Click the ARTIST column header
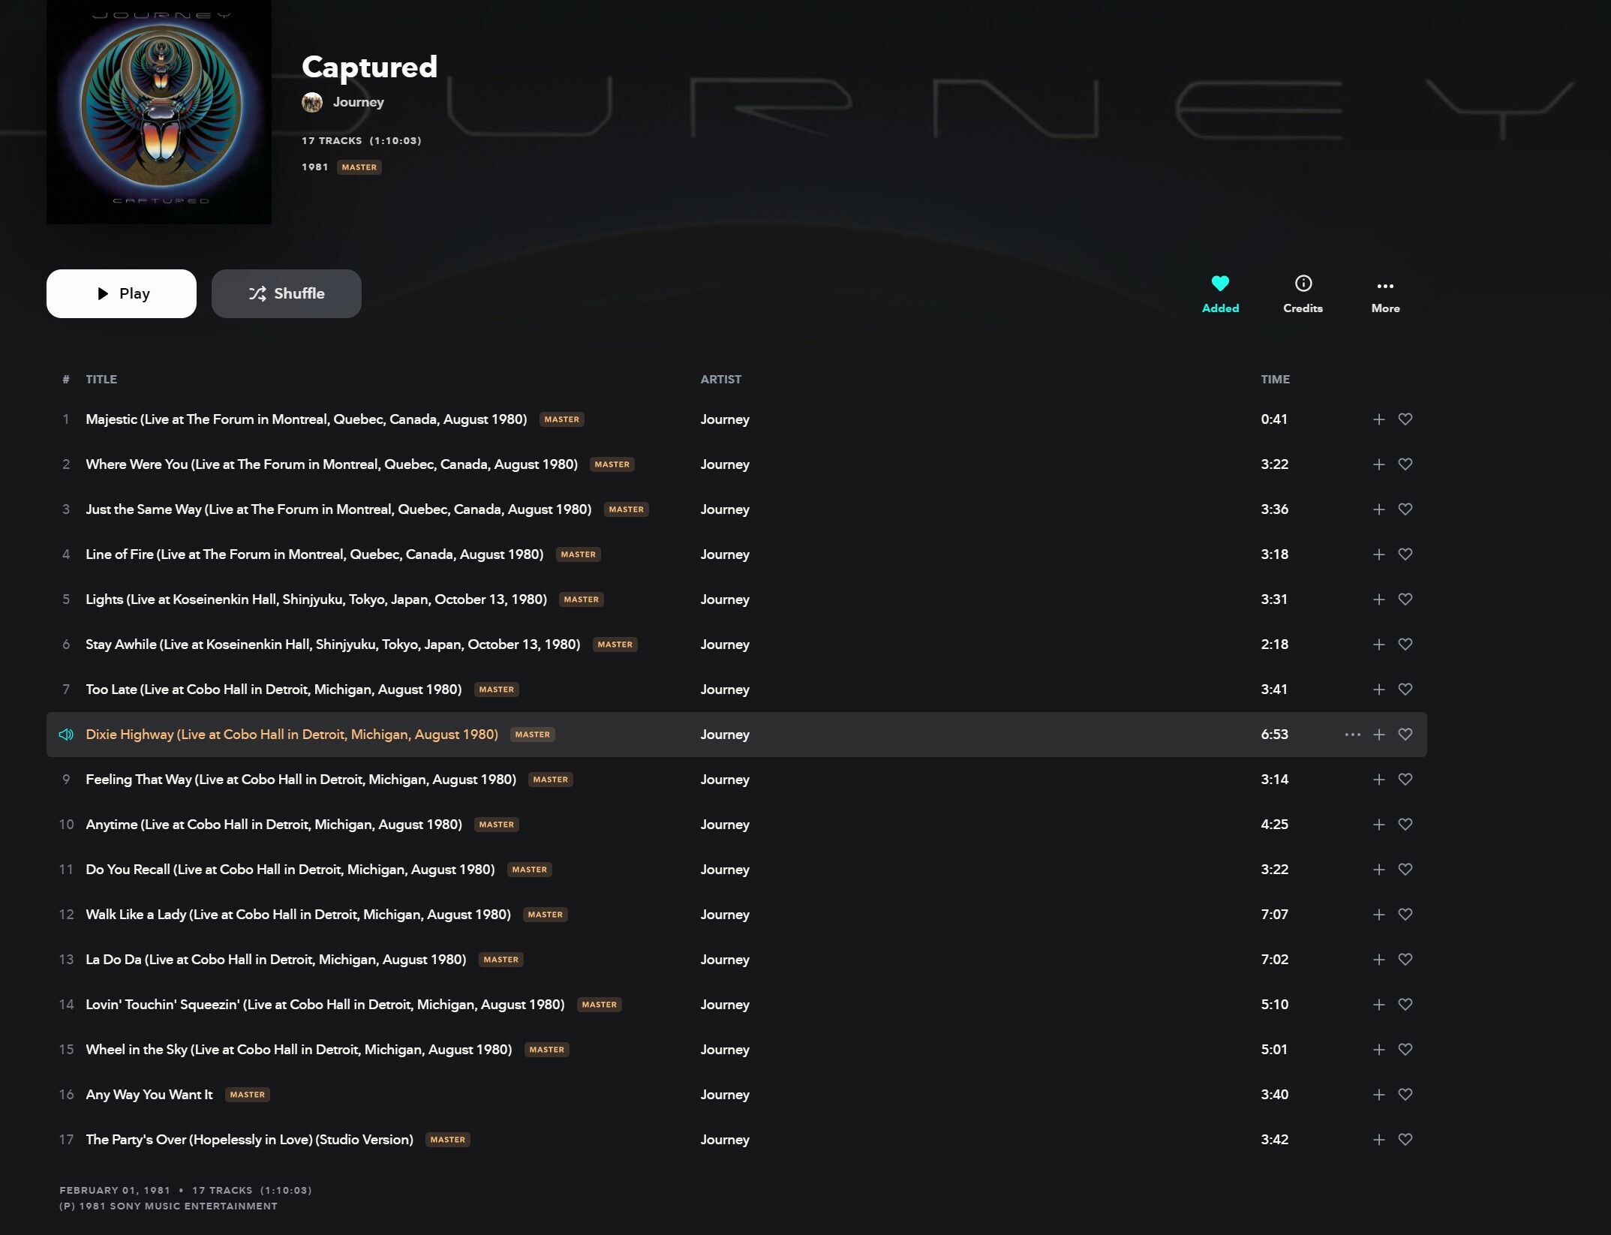Screen dimensions: 1611x1235 tap(721, 380)
